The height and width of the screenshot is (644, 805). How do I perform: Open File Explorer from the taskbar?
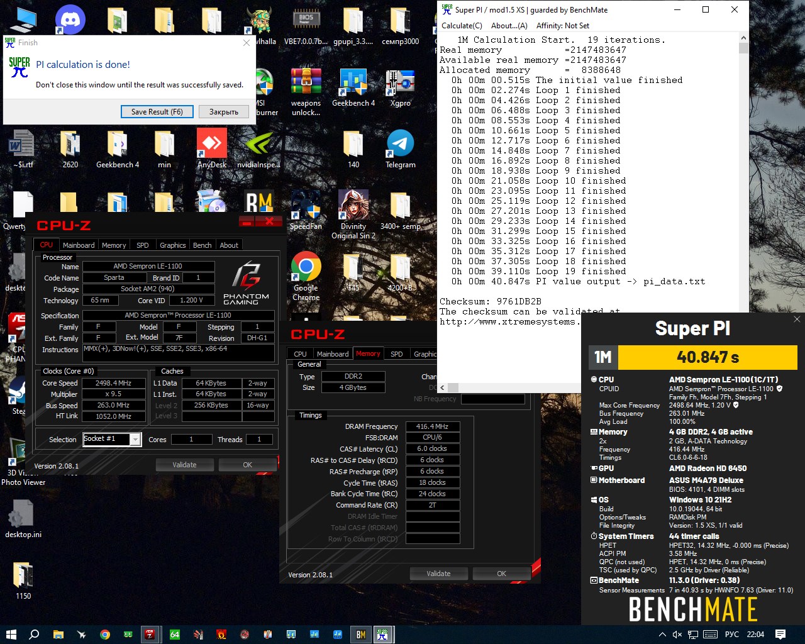[58, 635]
